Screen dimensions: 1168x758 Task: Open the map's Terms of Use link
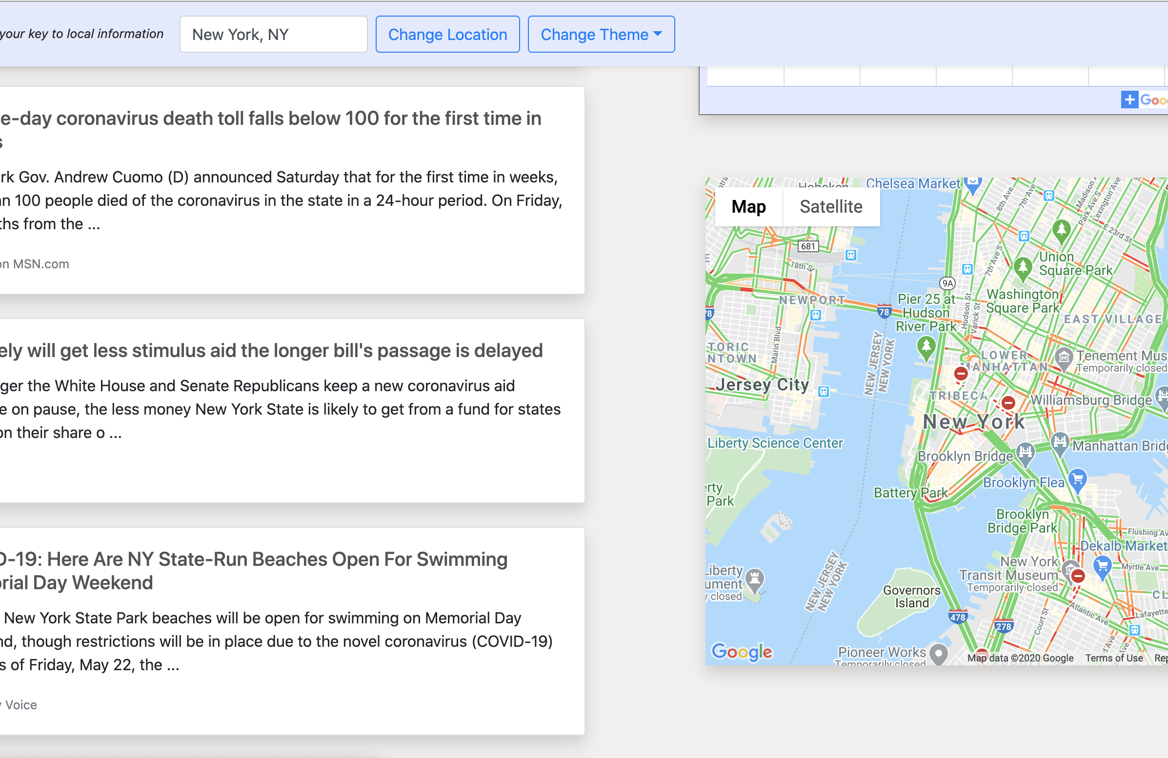[x=1113, y=658]
